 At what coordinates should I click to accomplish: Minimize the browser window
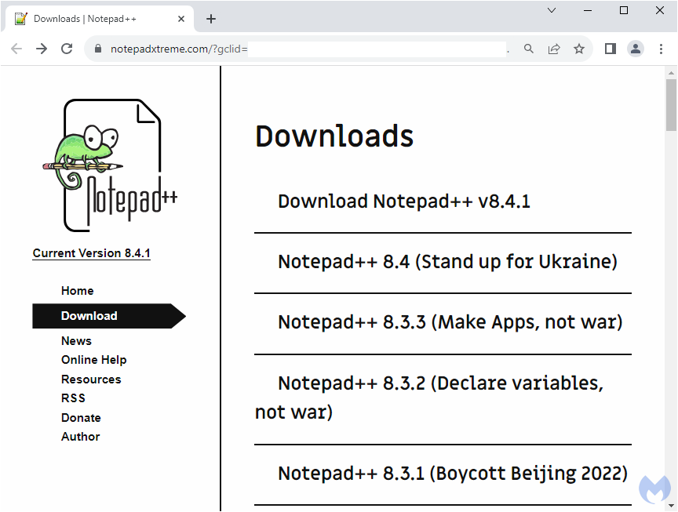click(x=588, y=10)
